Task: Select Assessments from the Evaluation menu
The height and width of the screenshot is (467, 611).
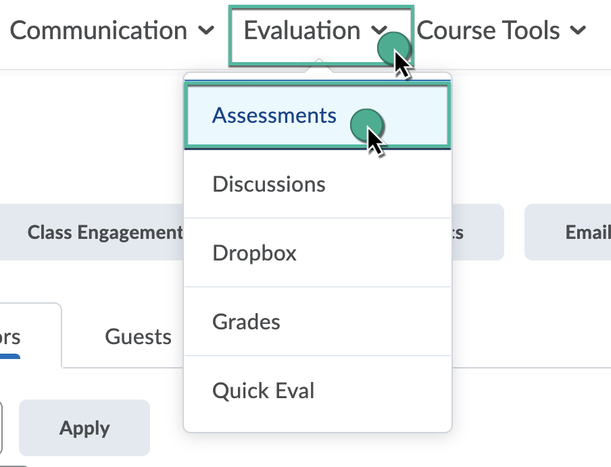Action: coord(274,115)
